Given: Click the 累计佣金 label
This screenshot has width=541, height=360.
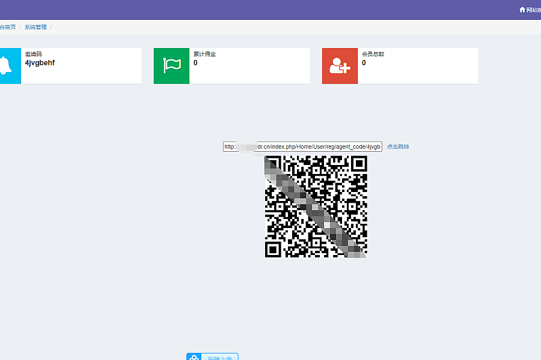Looking at the screenshot, I should 204,54.
